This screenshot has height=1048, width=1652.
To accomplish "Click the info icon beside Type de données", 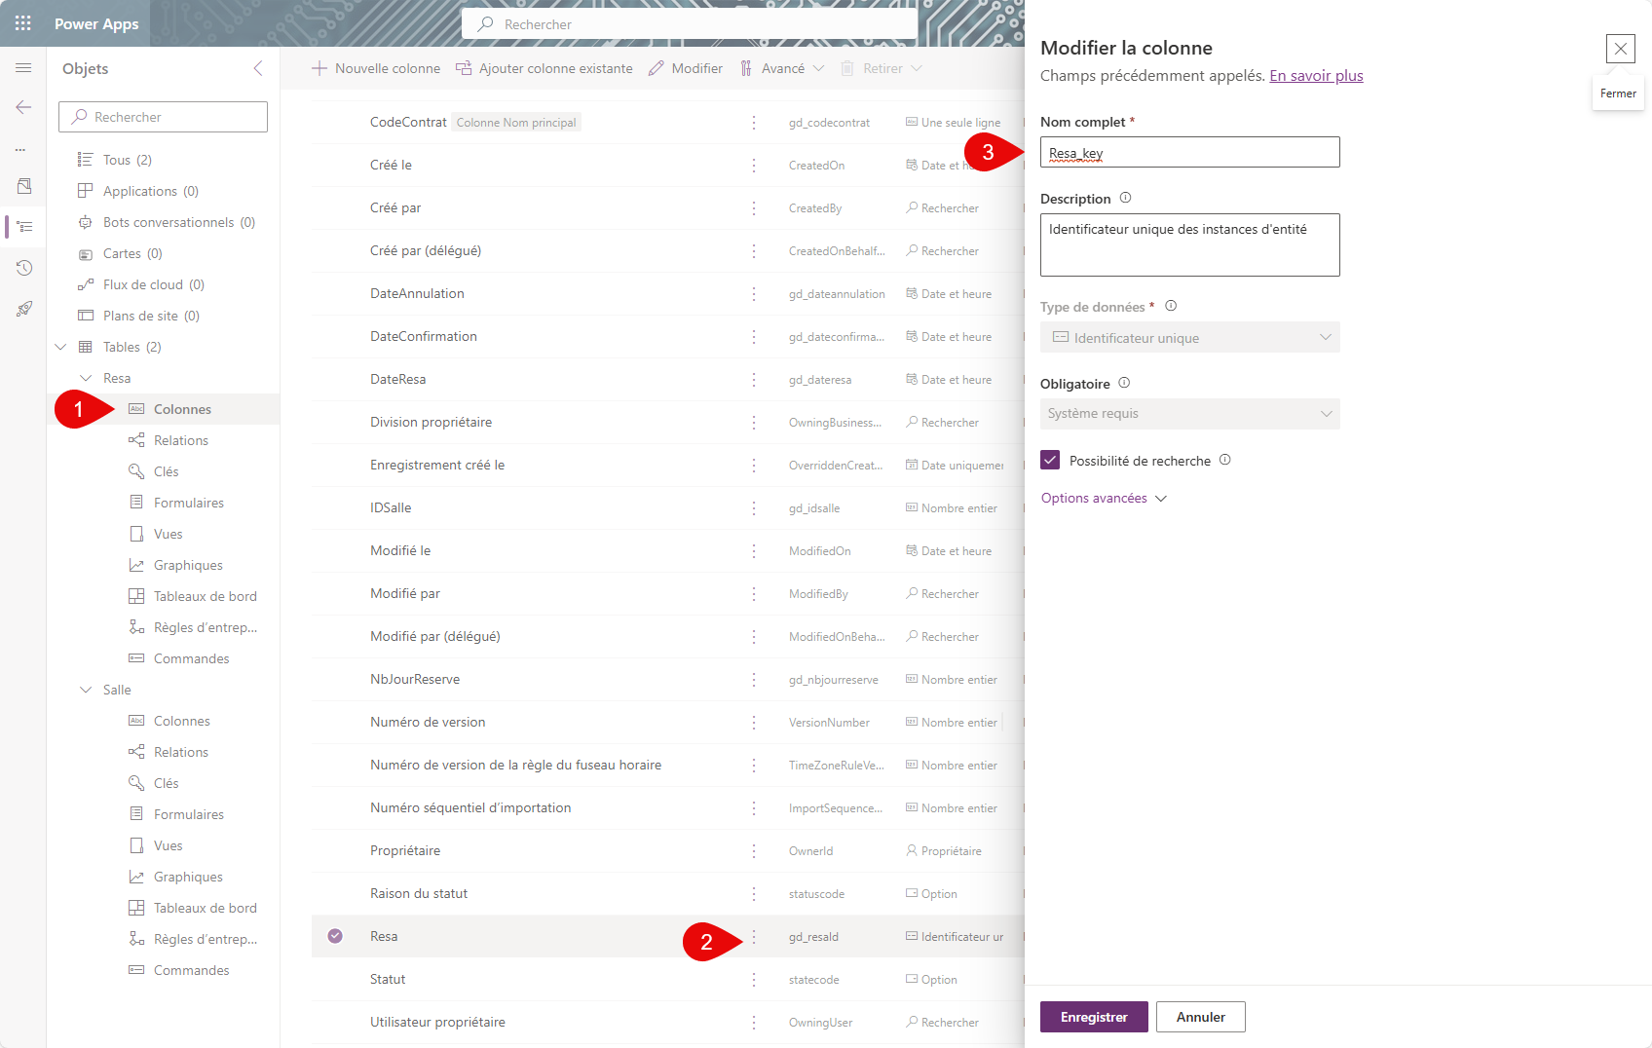I will 1171,306.
